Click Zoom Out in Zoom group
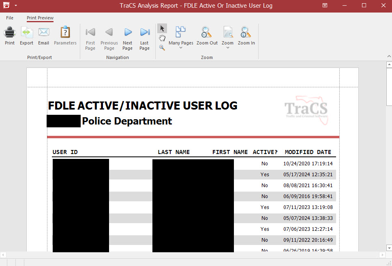The image size is (392, 266). pos(207,36)
